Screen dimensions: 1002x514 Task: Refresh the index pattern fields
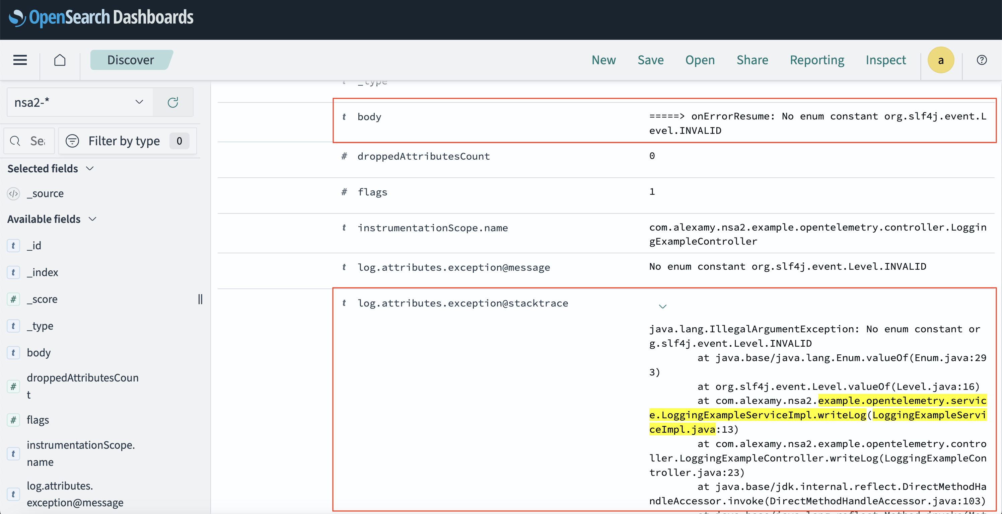coord(173,102)
